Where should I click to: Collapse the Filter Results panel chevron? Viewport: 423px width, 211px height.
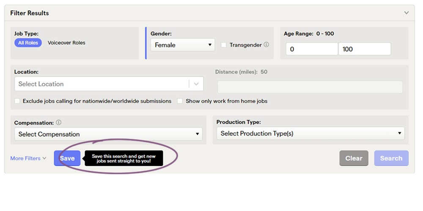click(407, 13)
